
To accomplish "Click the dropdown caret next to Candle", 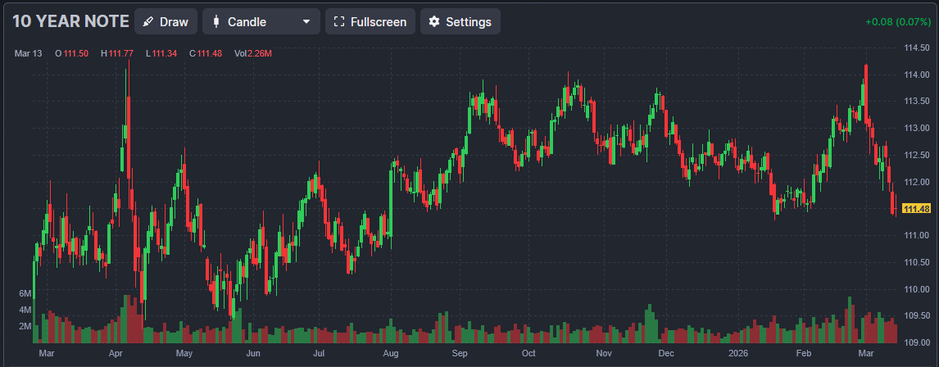I will point(306,22).
